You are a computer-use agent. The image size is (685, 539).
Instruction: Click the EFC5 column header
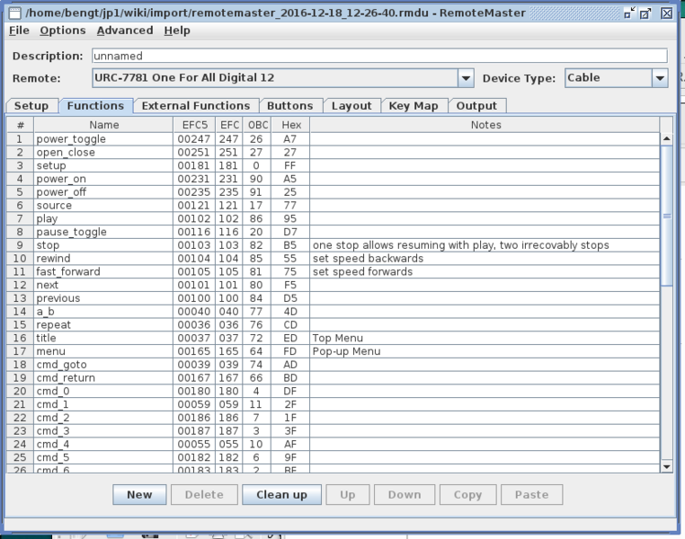tap(195, 125)
